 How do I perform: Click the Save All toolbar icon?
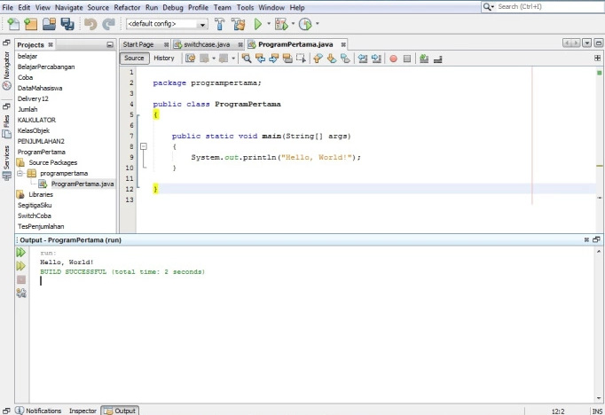point(67,24)
